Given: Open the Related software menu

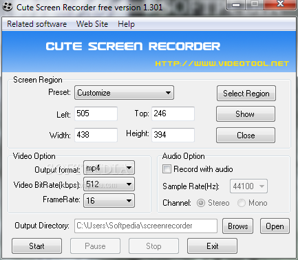Looking at the screenshot, I should pyautogui.click(x=37, y=24).
